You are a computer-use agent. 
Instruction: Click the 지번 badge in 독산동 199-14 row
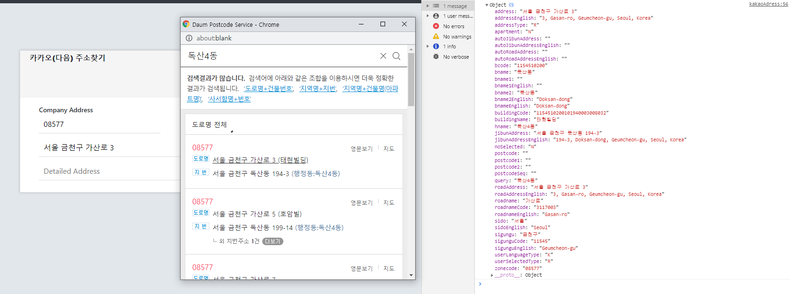201,226
